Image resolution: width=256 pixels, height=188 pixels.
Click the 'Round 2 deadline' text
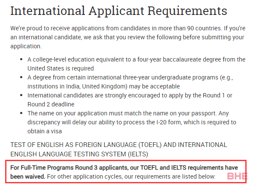point(51,104)
